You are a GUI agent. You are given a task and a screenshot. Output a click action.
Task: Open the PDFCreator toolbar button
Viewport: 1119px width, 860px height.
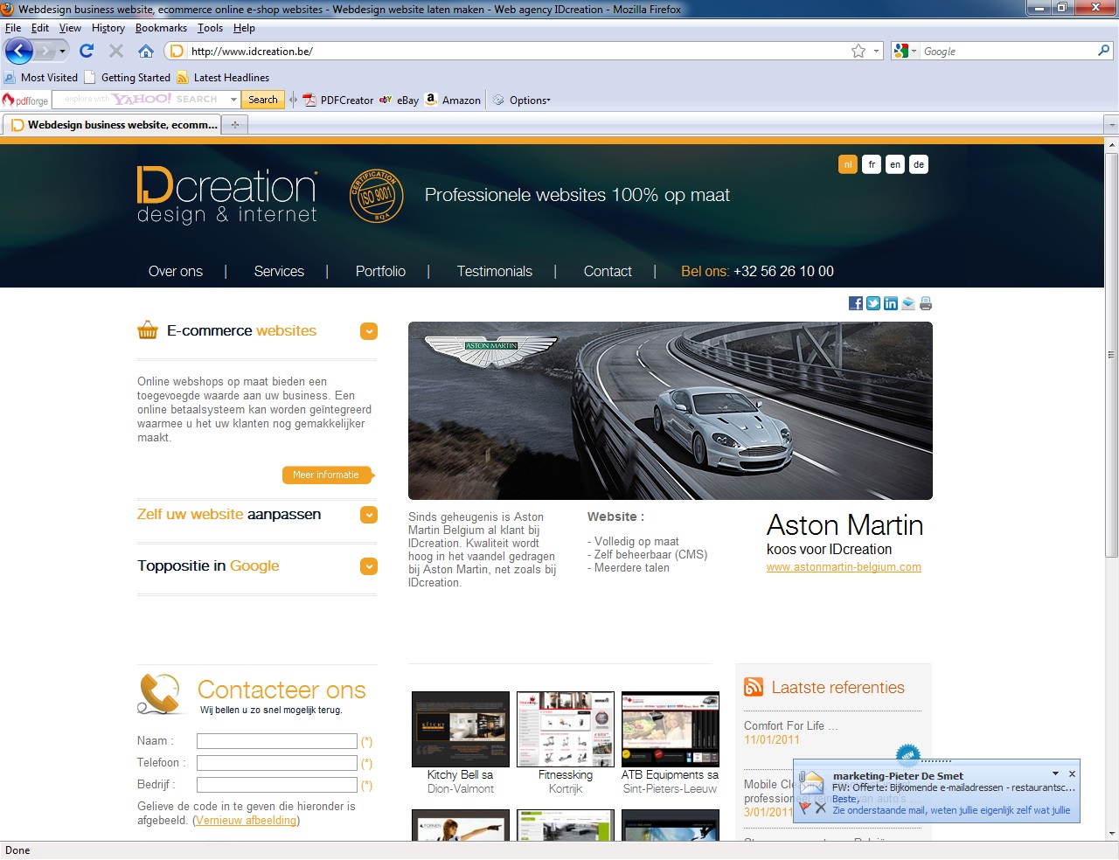click(x=337, y=101)
